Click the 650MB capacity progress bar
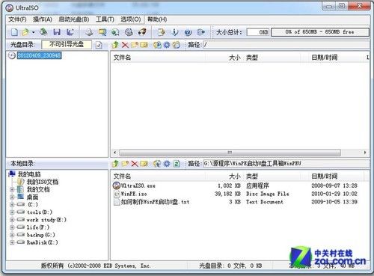 tap(320, 32)
